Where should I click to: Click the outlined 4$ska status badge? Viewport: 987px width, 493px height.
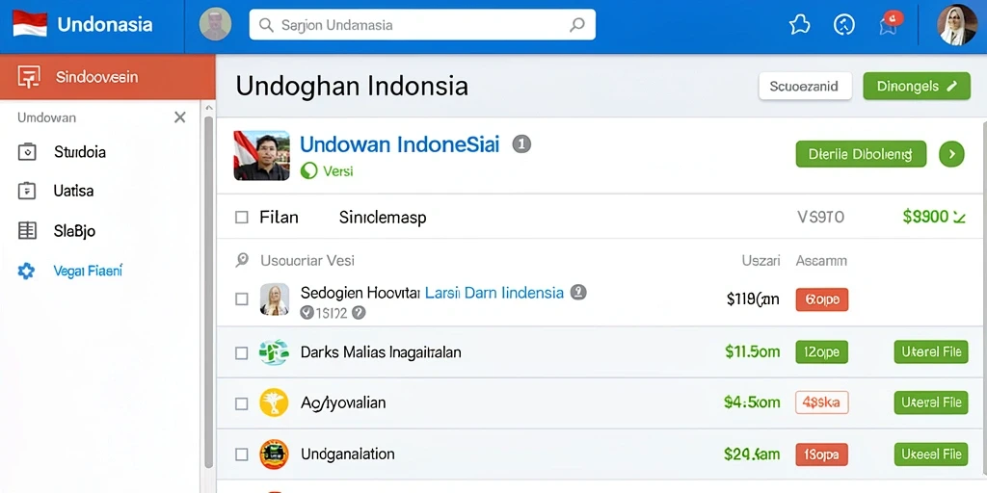(821, 402)
